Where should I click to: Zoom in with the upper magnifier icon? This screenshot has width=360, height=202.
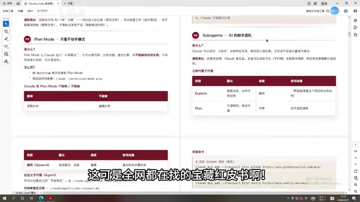coord(355,185)
